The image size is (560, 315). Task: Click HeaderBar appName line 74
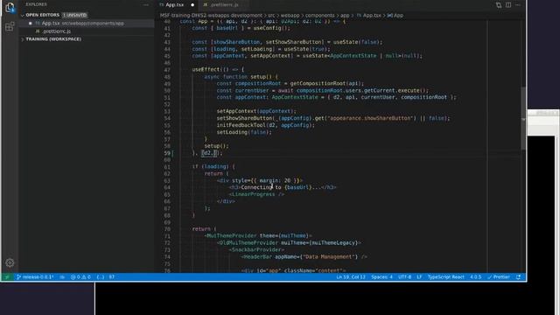(x=304, y=256)
